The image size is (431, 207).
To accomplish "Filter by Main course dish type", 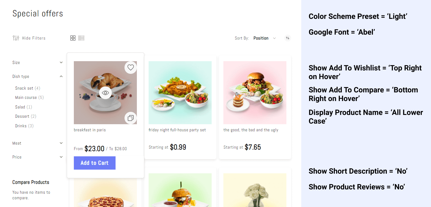I will [26, 98].
